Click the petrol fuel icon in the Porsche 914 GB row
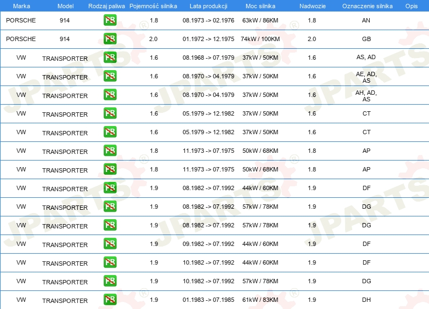Screen dimensions: 429x309 click(110, 38)
